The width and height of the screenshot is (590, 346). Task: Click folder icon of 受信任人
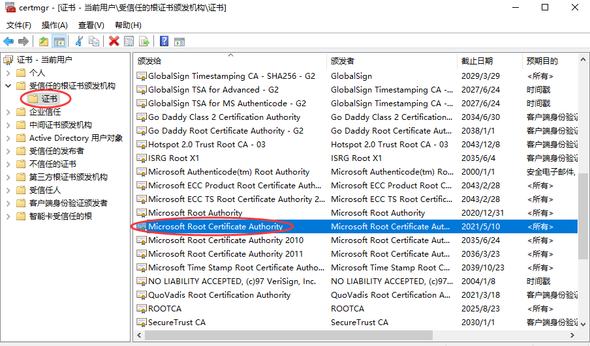21,190
